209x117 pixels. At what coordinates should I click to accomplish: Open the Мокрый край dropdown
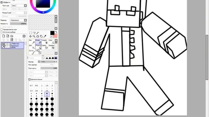pyautogui.click(x=25, y=13)
